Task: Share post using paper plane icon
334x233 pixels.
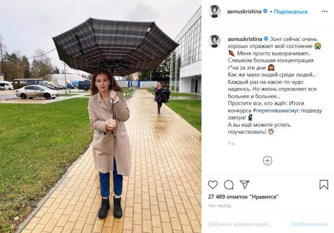Action: tap(245, 184)
